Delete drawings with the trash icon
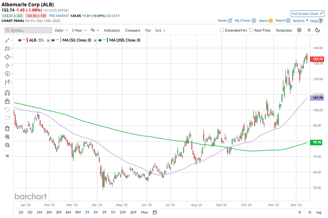 coord(7,128)
